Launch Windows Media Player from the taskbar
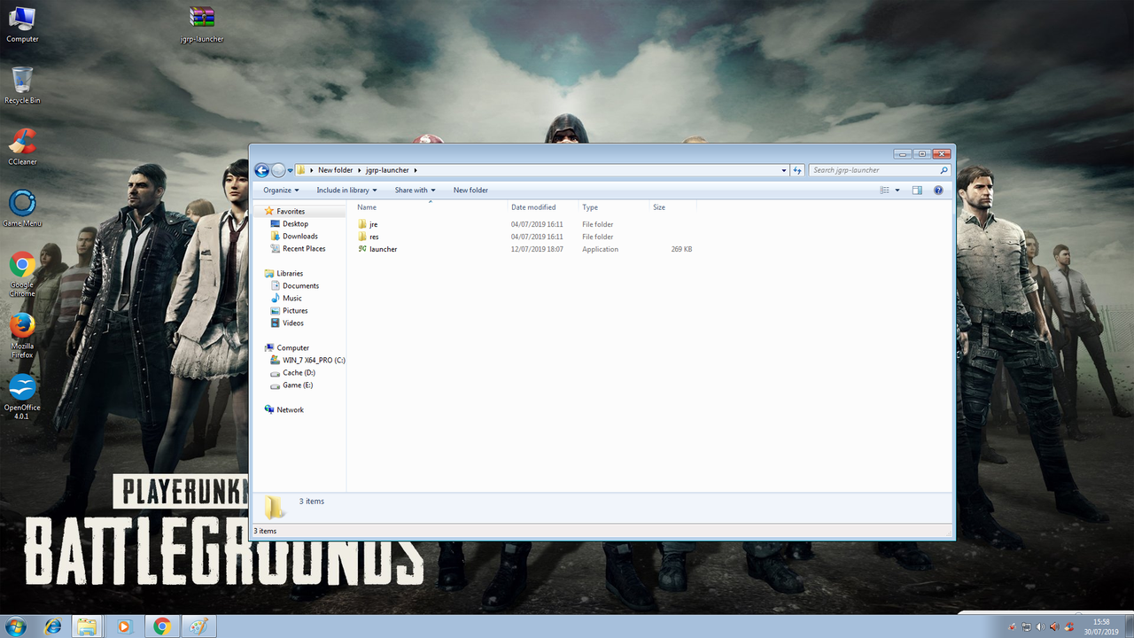 [124, 626]
